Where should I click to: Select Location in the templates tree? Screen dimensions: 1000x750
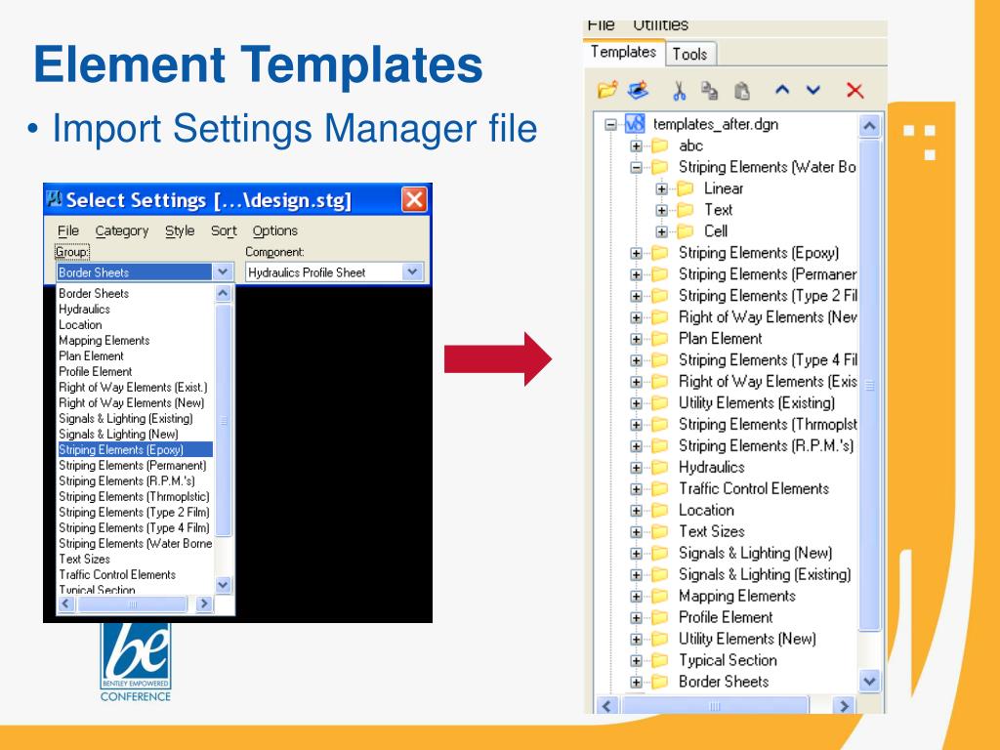706,510
